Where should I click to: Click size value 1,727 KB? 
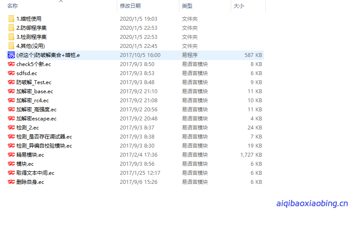pyautogui.click(x=251, y=155)
